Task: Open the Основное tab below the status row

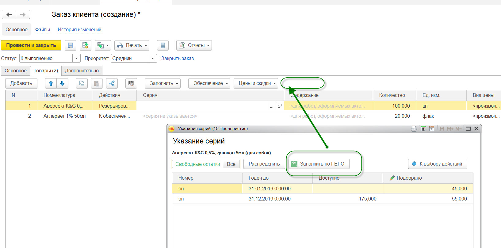Action: pyautogui.click(x=16, y=71)
